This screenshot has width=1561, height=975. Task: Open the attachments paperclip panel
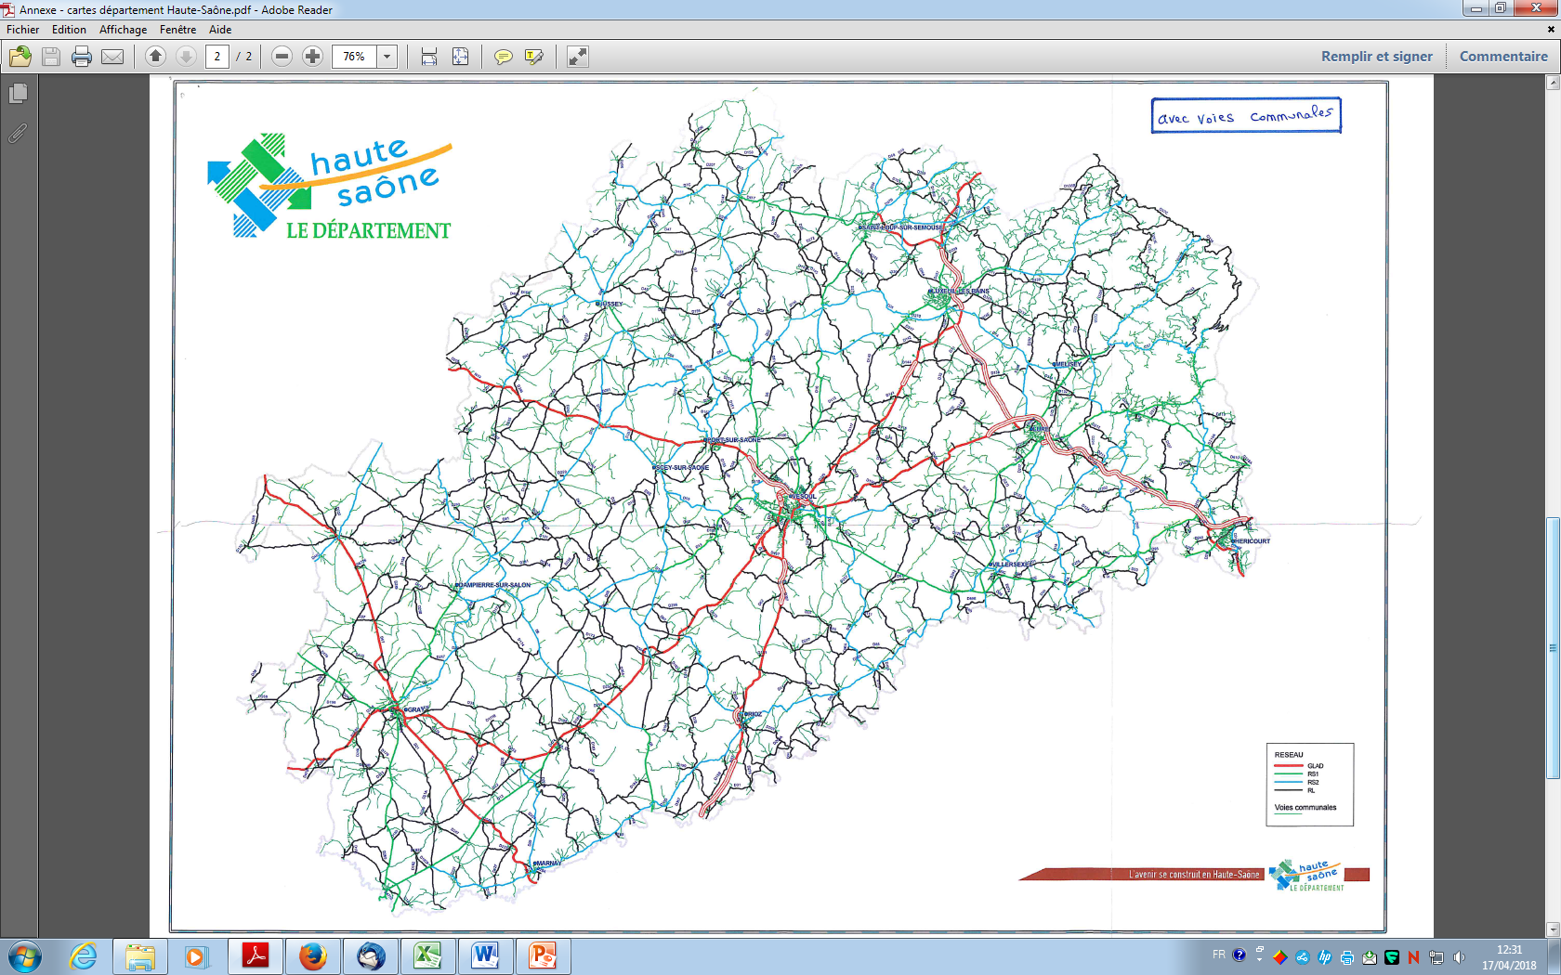click(x=18, y=134)
